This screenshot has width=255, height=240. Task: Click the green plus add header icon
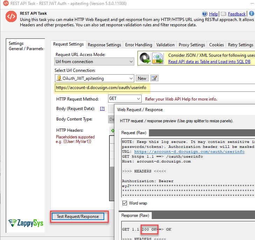coord(113,131)
